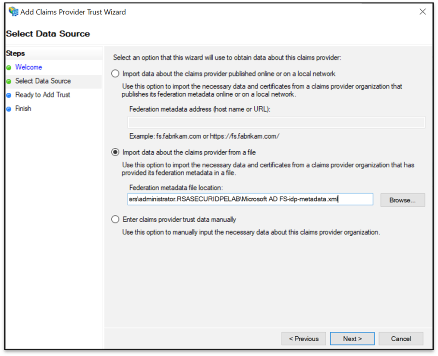
Task: Select 'Import data about the claims provider from a file'
Action: pos(115,152)
